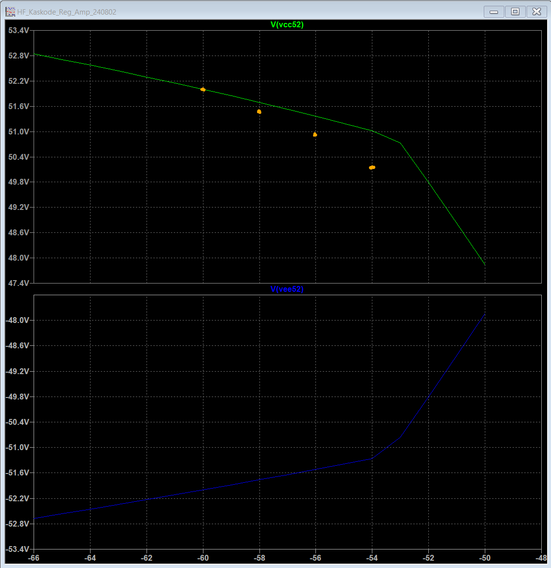Click the -60 horizontal axis label

[203, 558]
